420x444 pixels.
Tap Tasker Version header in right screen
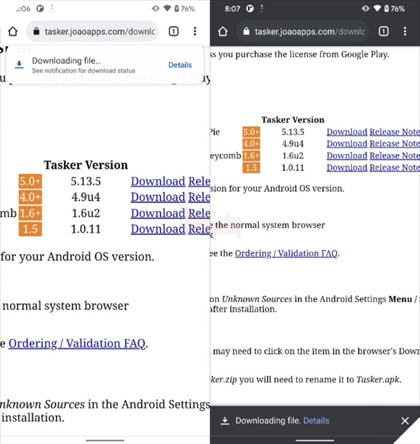tap(293, 120)
